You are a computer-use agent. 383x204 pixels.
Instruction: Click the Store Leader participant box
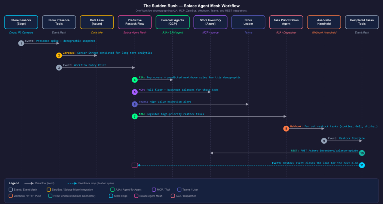point(248,22)
